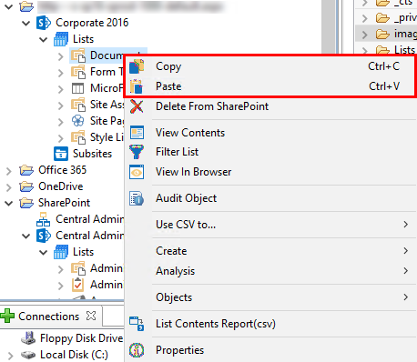
Task: Click the green plus Connections icon
Action: click(7, 316)
